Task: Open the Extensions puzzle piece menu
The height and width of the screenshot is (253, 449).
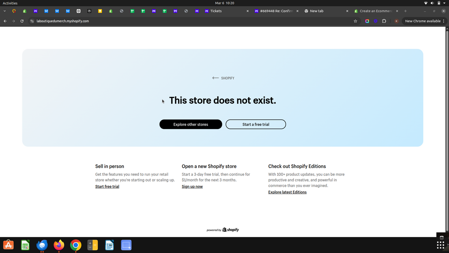Action: (x=384, y=21)
